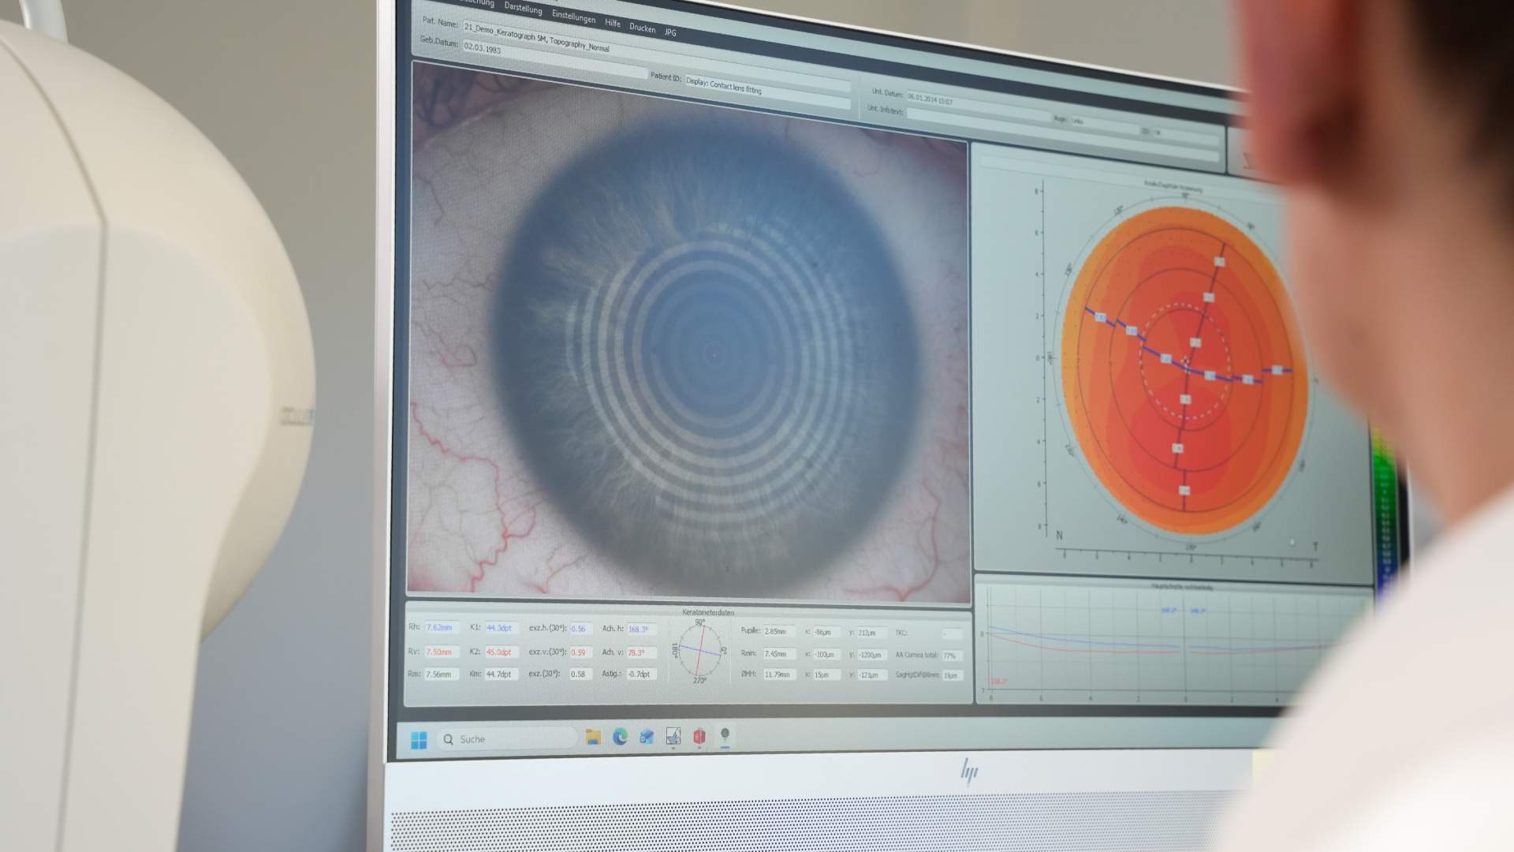
Task: Open the red taskbar app icon
Action: coord(699,736)
